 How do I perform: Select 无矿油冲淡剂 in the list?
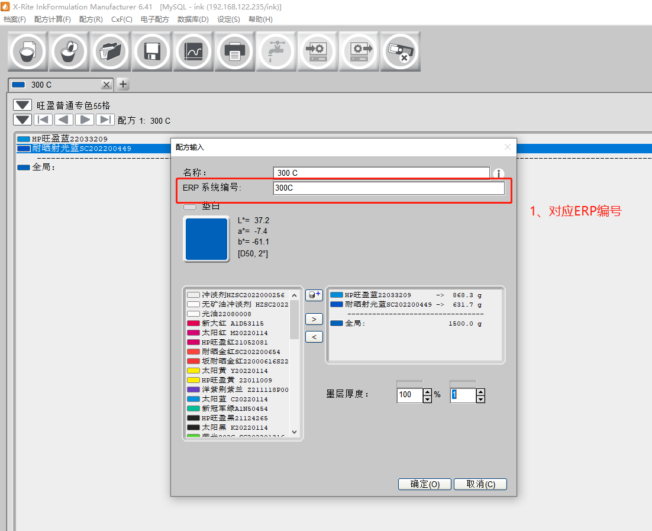click(x=237, y=305)
